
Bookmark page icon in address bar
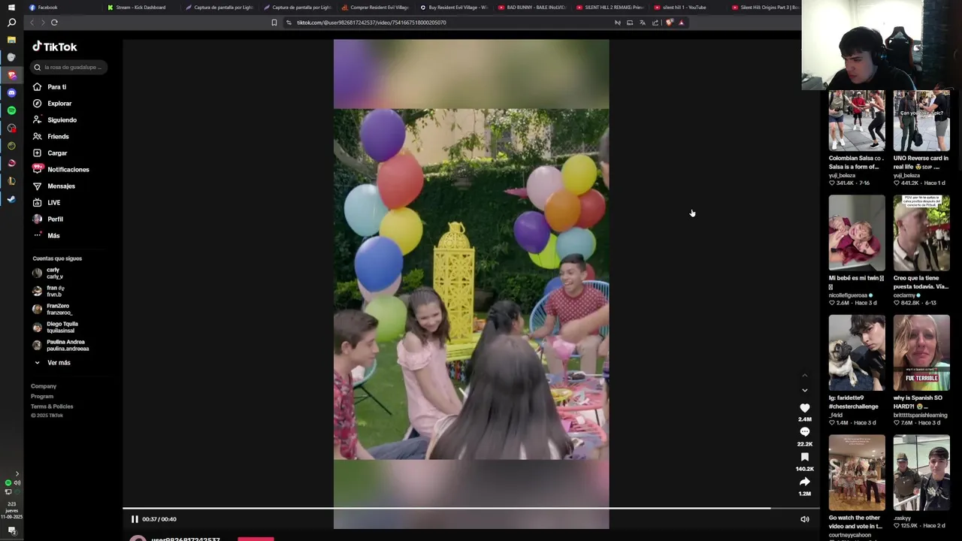[x=274, y=23]
